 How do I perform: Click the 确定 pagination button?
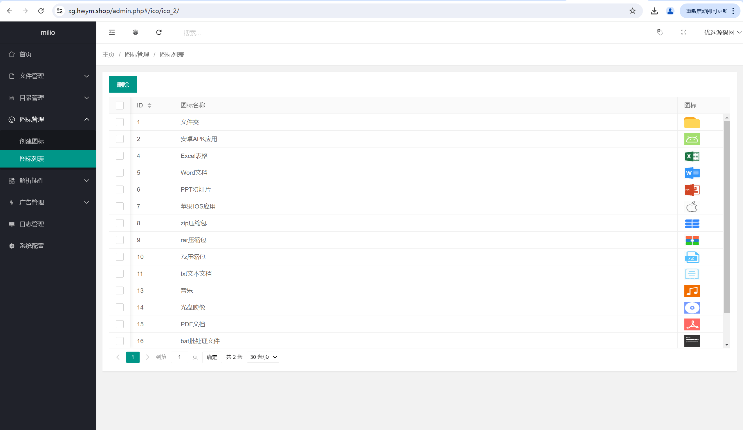tap(212, 357)
